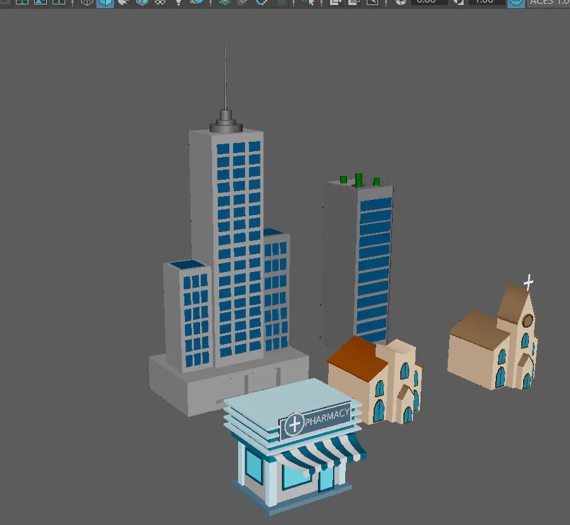Toggle Isolate Select icon with cursor
This screenshot has height=525, width=570.
(308, 2)
